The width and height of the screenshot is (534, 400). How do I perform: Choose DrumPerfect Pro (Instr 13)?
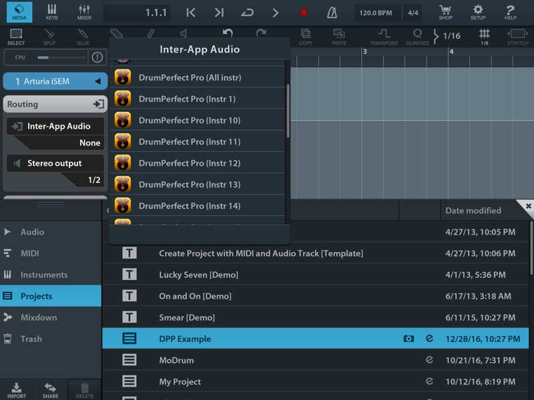[198, 185]
